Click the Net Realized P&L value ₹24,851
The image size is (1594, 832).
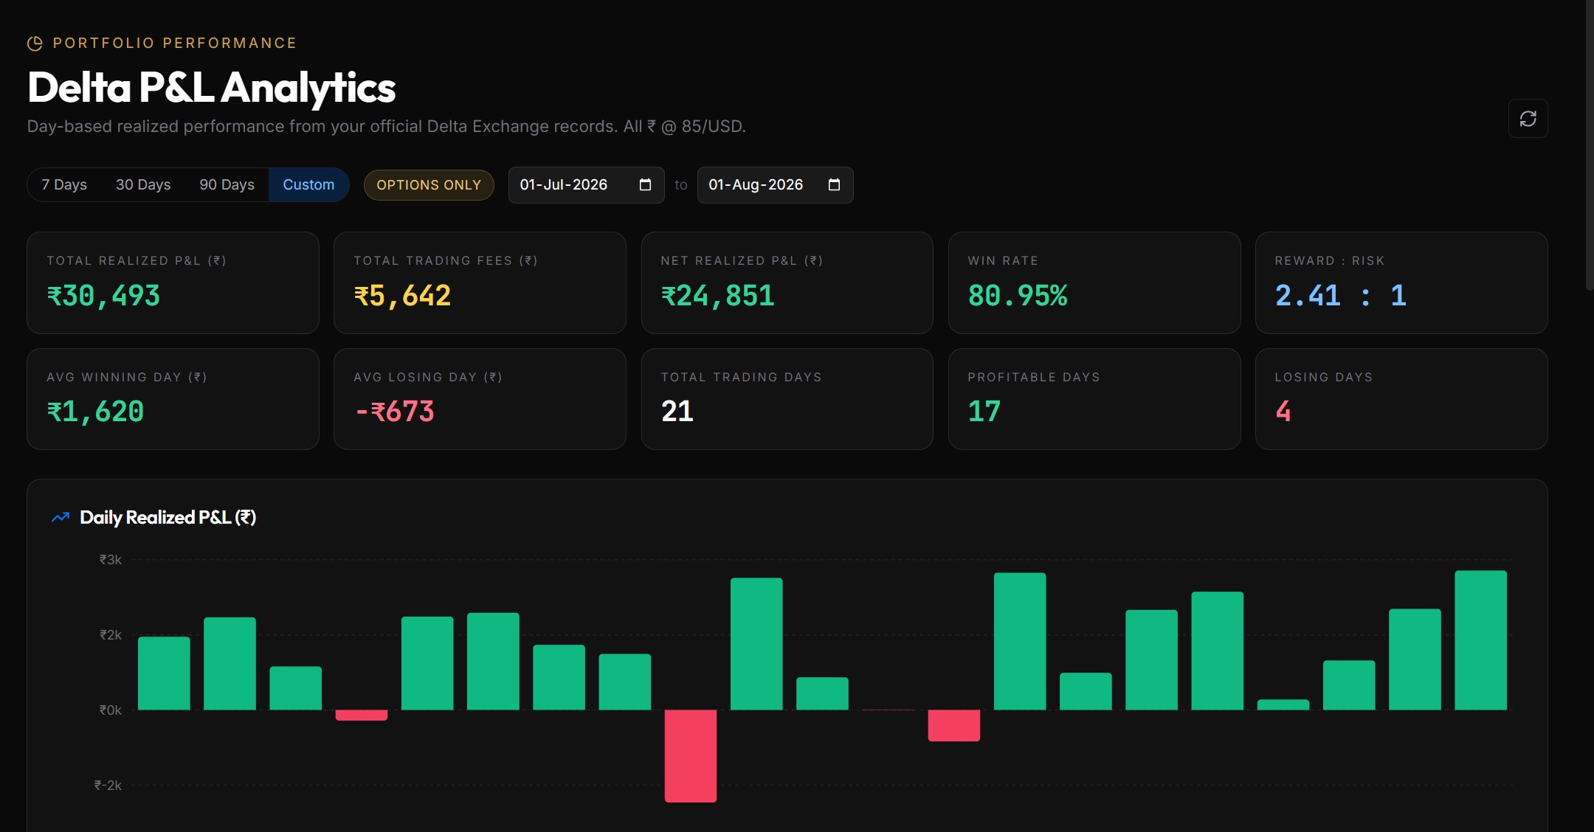point(717,296)
